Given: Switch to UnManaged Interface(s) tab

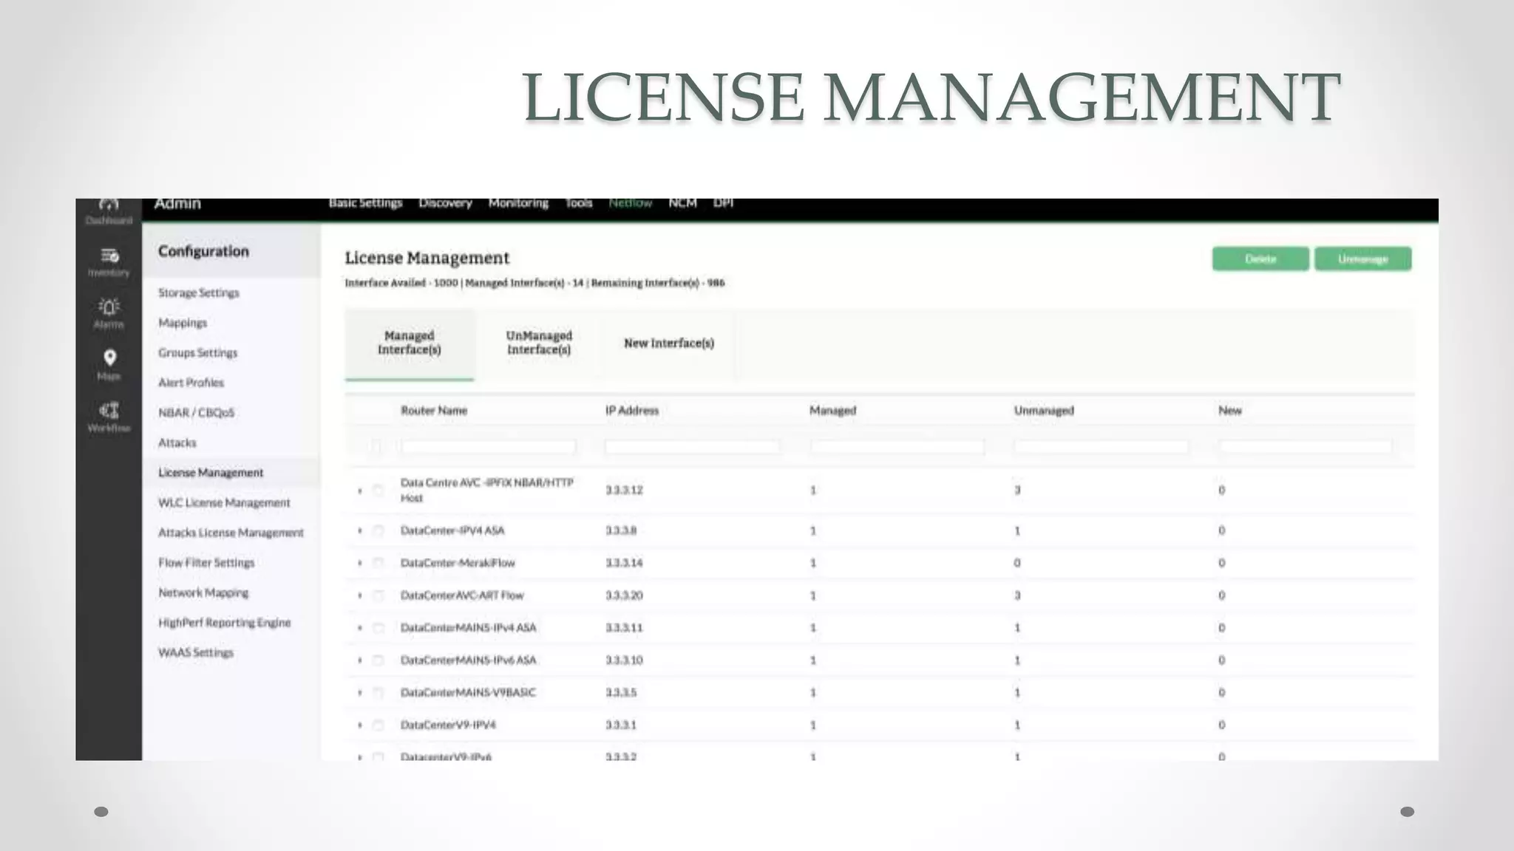Looking at the screenshot, I should (x=539, y=343).
